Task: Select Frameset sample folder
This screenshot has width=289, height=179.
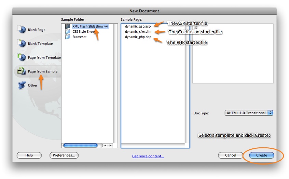Action: coord(80,37)
